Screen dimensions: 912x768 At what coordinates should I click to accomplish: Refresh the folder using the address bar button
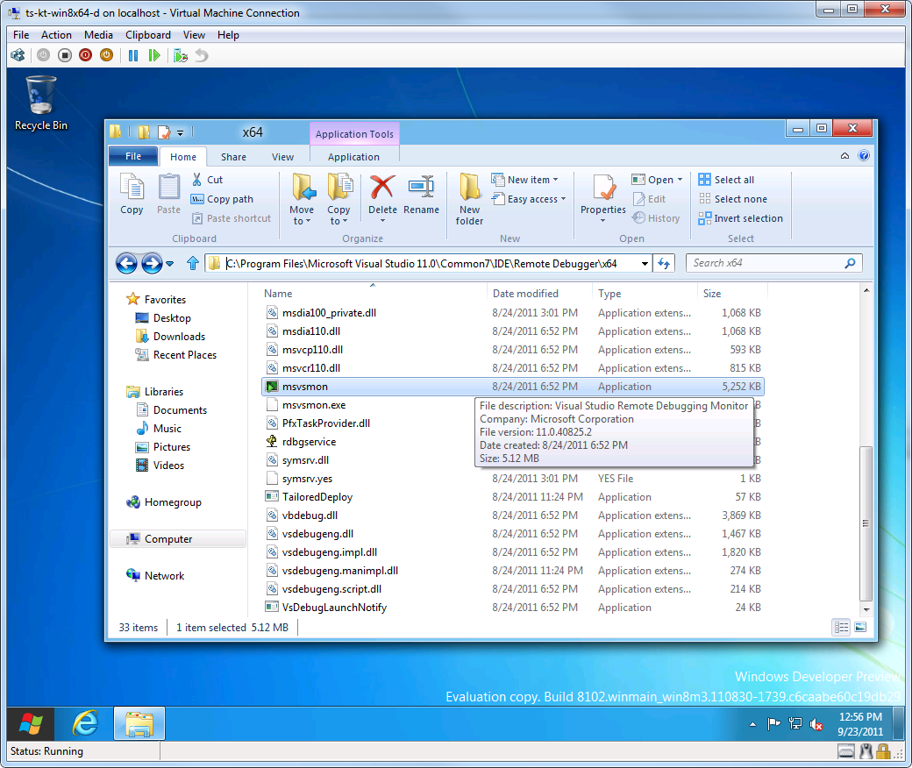click(x=664, y=263)
